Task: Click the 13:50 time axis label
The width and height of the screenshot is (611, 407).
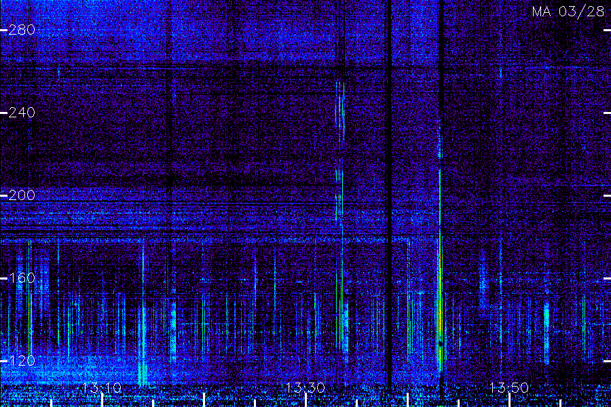Action: click(x=509, y=387)
